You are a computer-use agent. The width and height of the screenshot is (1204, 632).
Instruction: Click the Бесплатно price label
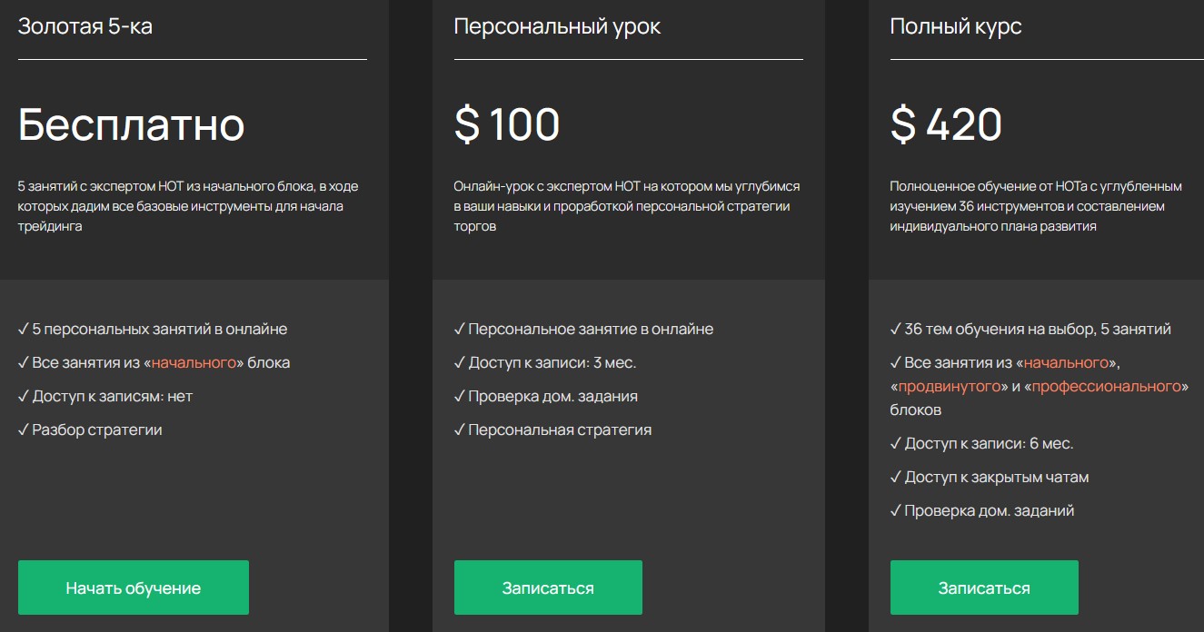(x=132, y=124)
